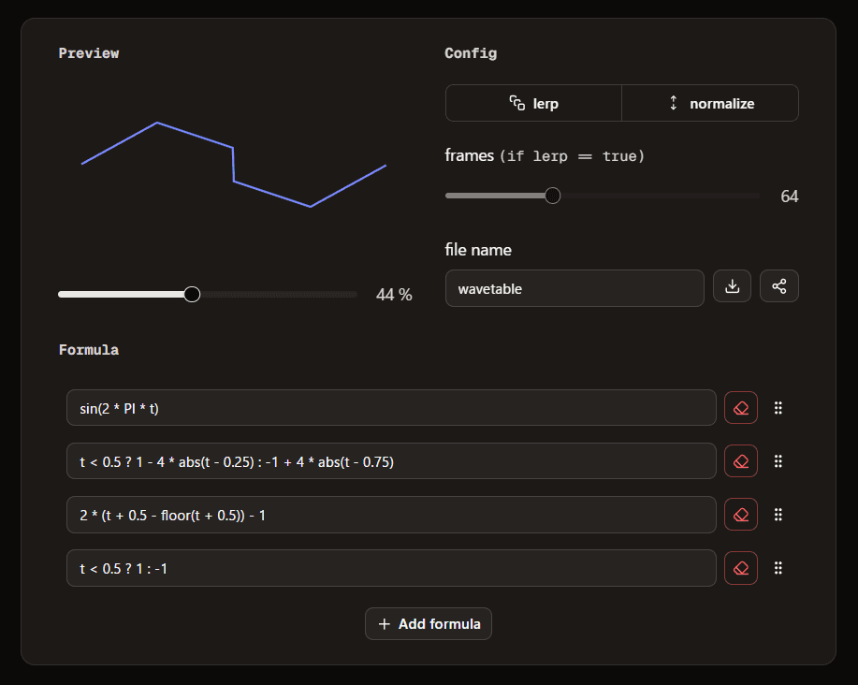
Task: Click drag handle beside the square wave formula
Action: 778,568
